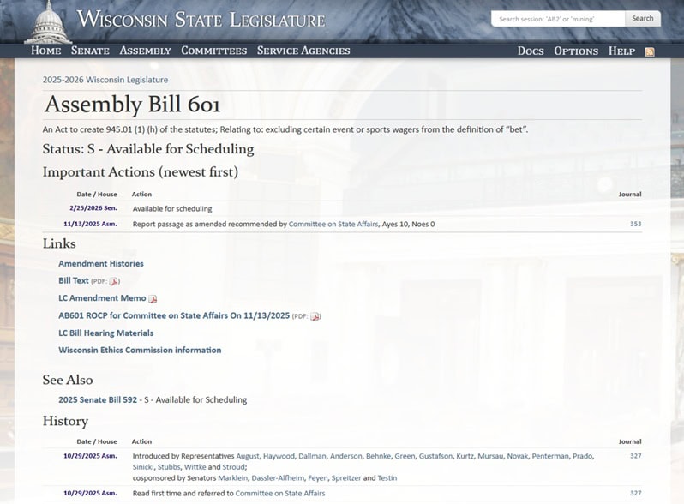Click the 'Available for scheduling' action text
The height and width of the screenshot is (504, 684).
pos(172,208)
